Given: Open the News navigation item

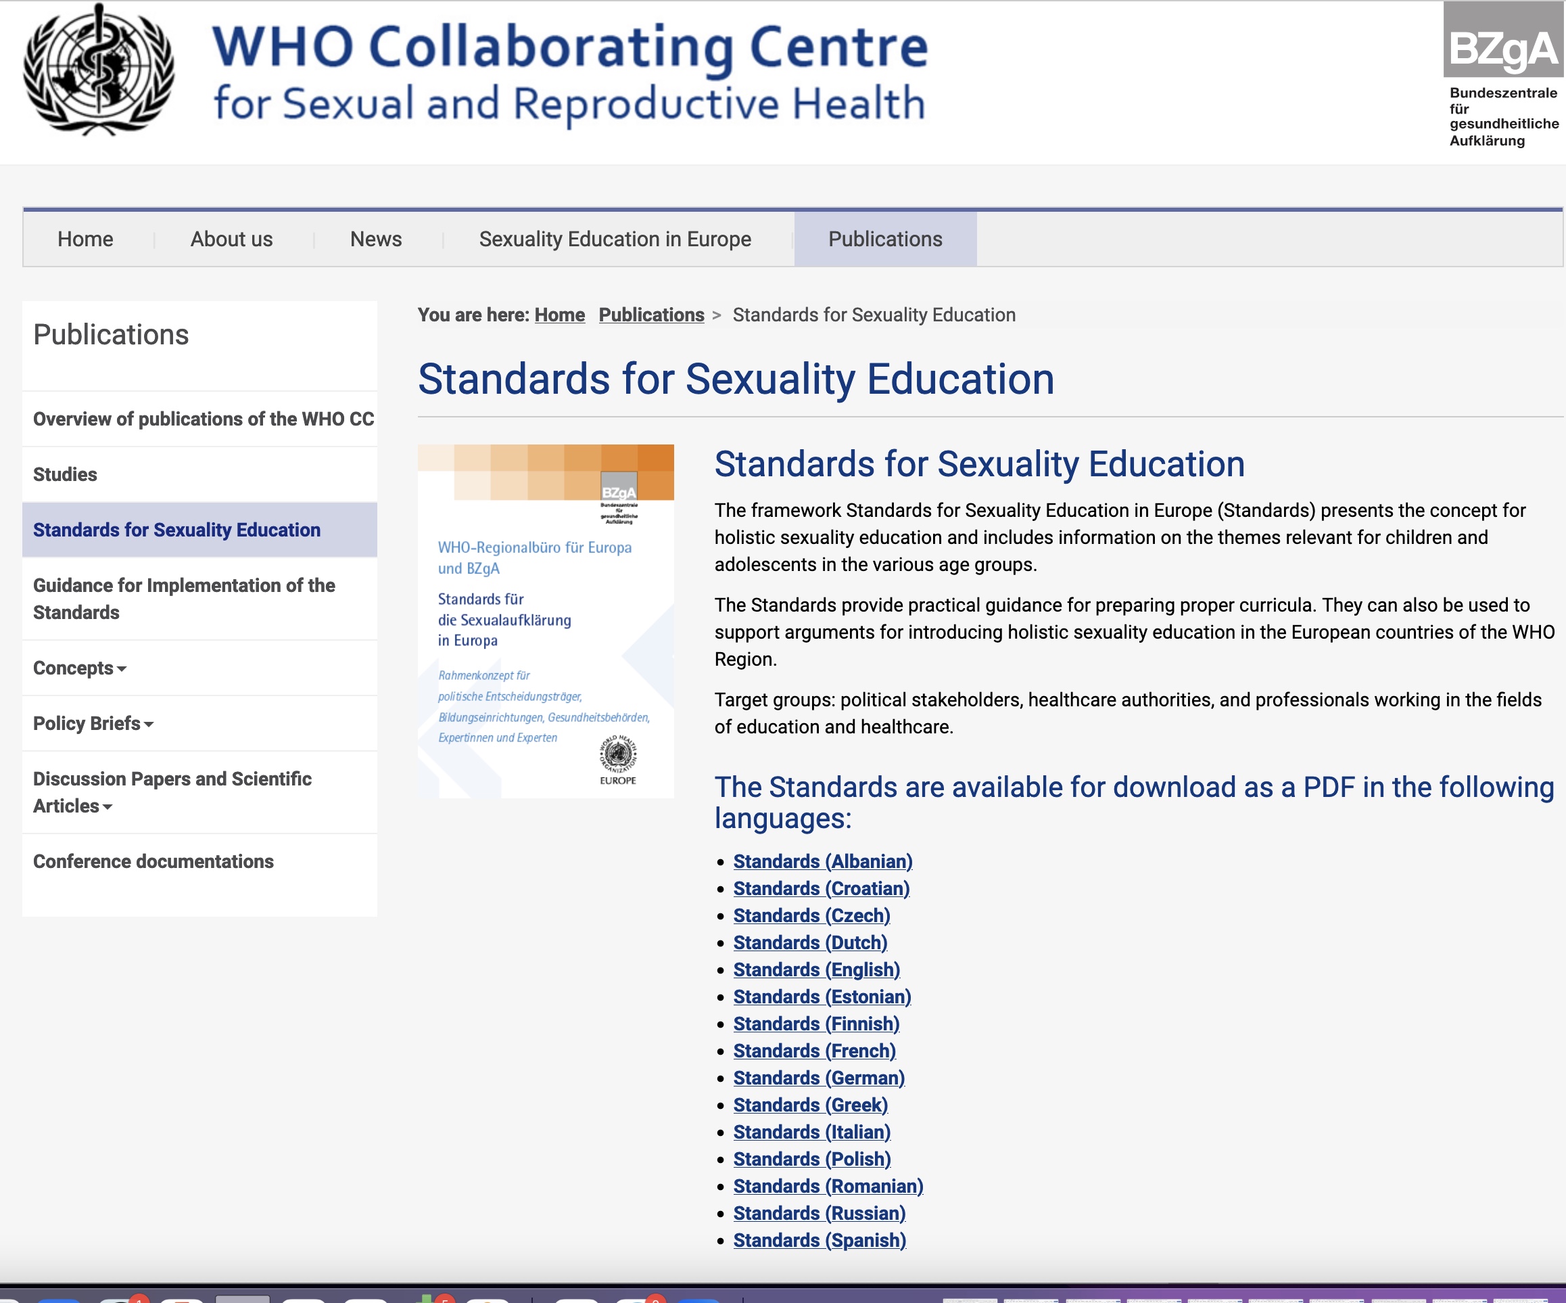Looking at the screenshot, I should pos(376,239).
